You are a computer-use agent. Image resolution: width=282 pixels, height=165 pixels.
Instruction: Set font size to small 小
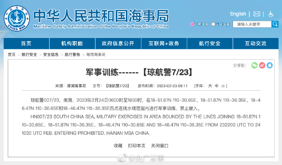click(223, 86)
